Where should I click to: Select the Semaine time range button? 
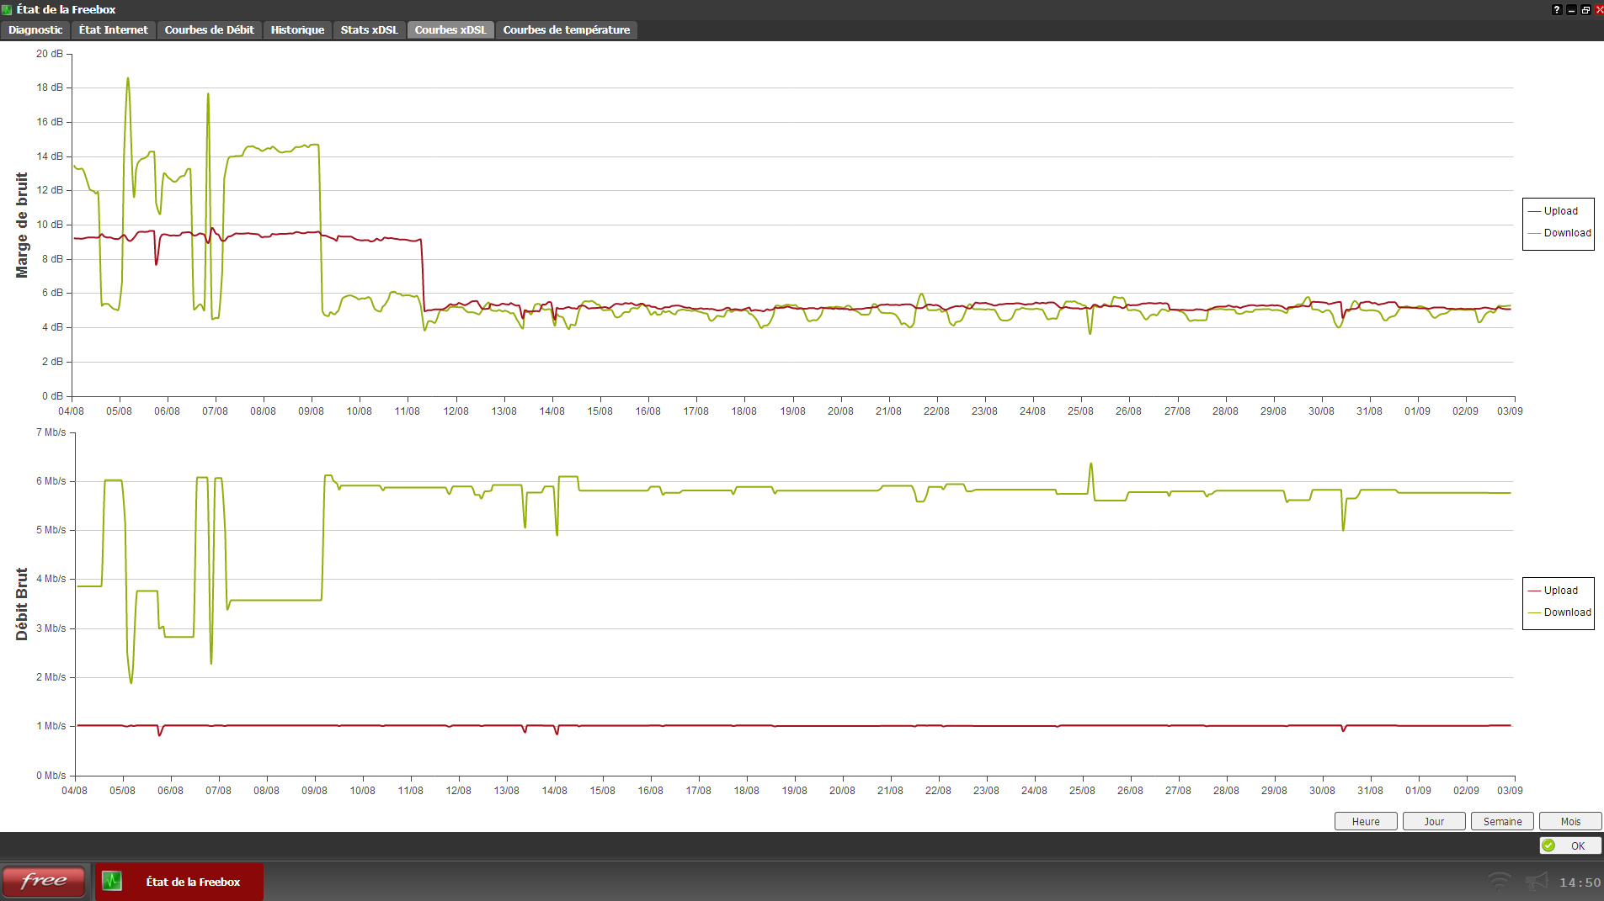tap(1502, 821)
